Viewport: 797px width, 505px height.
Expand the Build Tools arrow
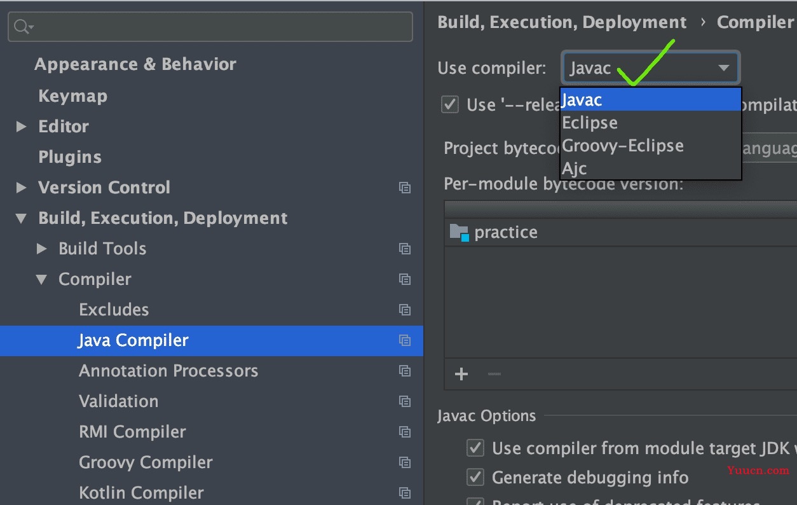[x=42, y=249]
